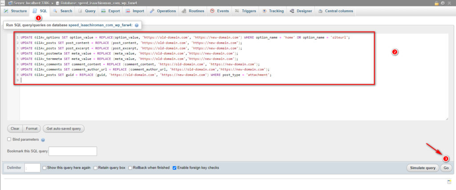The height and width of the screenshot is (190, 456).
Task: Switch to the Operations tab
Action: click(163, 11)
